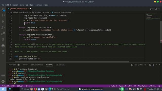
Task: Click the horizontal editor scrollbar
Action: pyautogui.click(x=72, y=62)
